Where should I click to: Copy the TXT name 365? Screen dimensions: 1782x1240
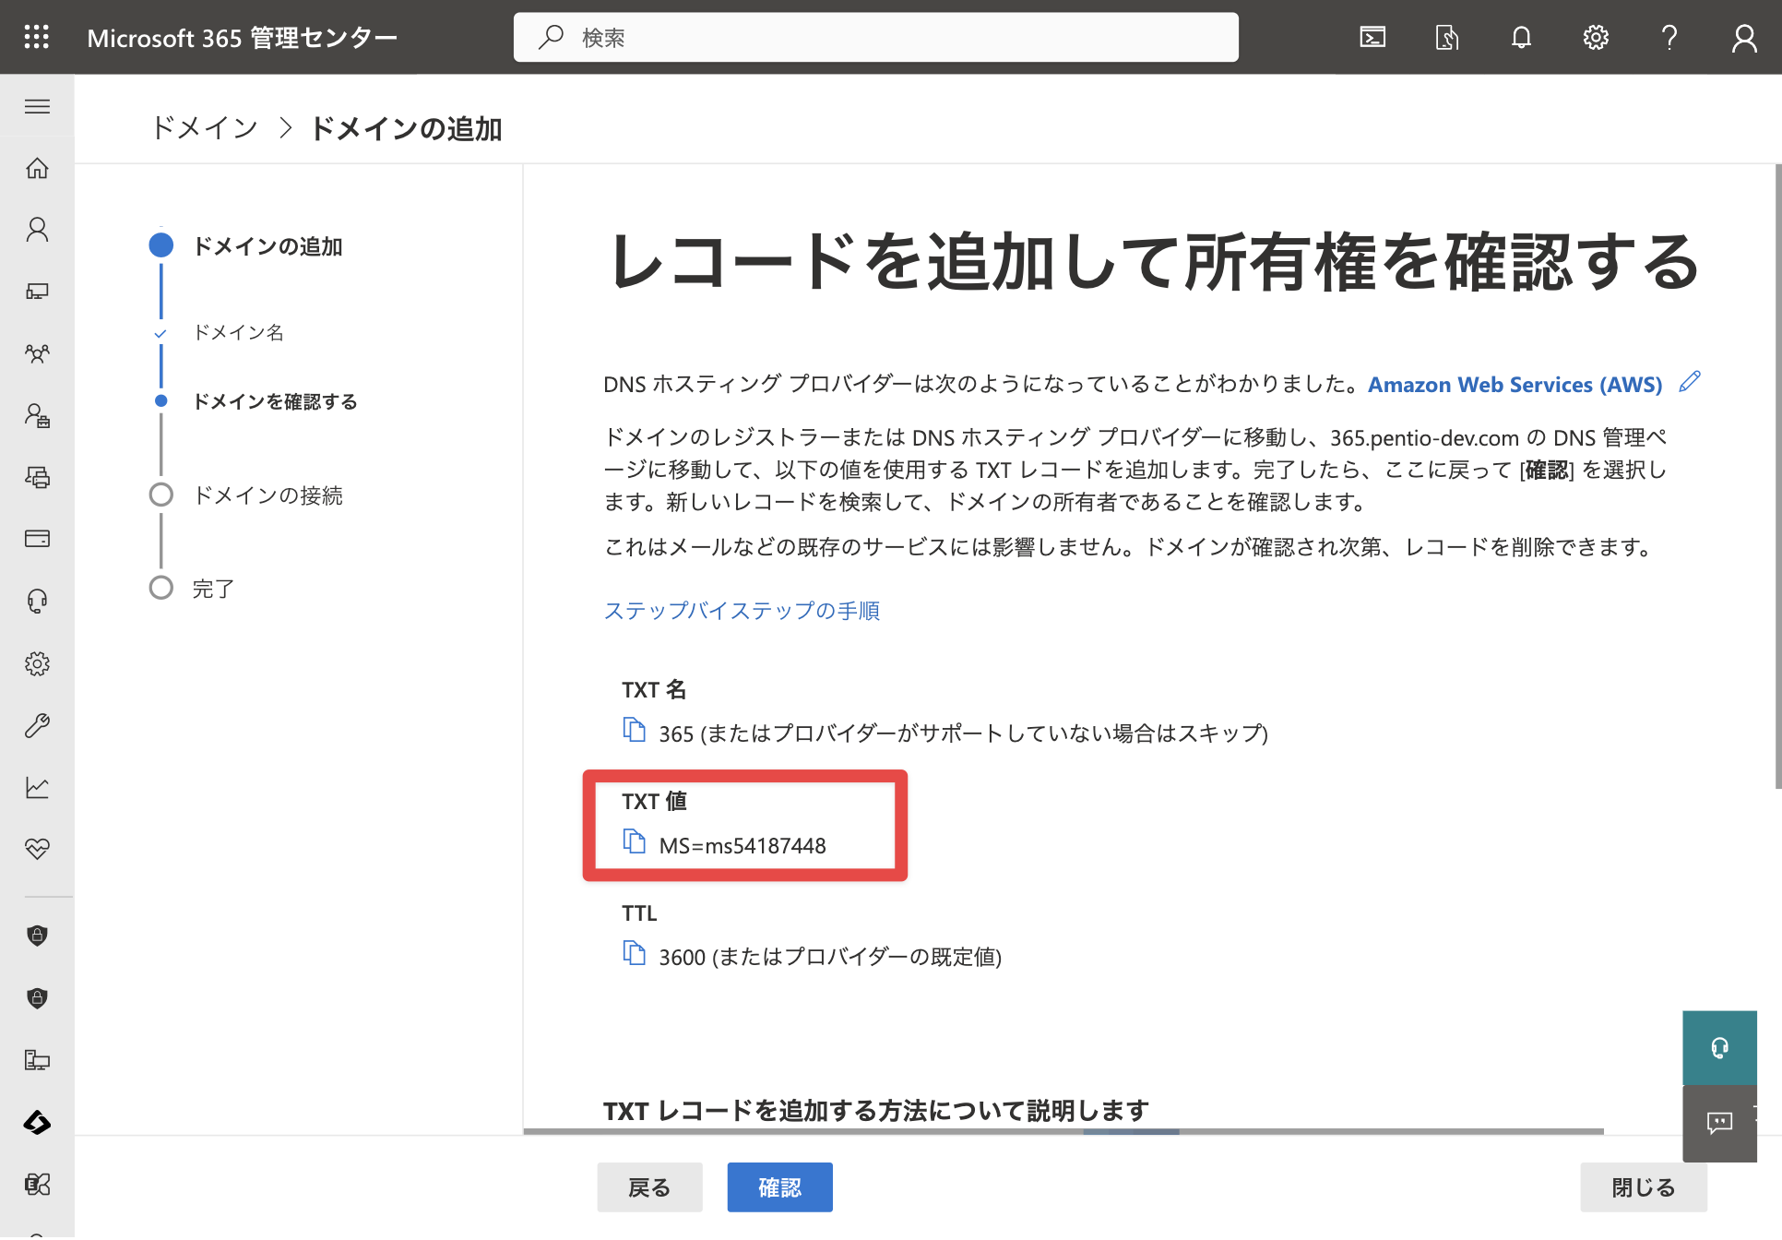pyautogui.click(x=635, y=730)
